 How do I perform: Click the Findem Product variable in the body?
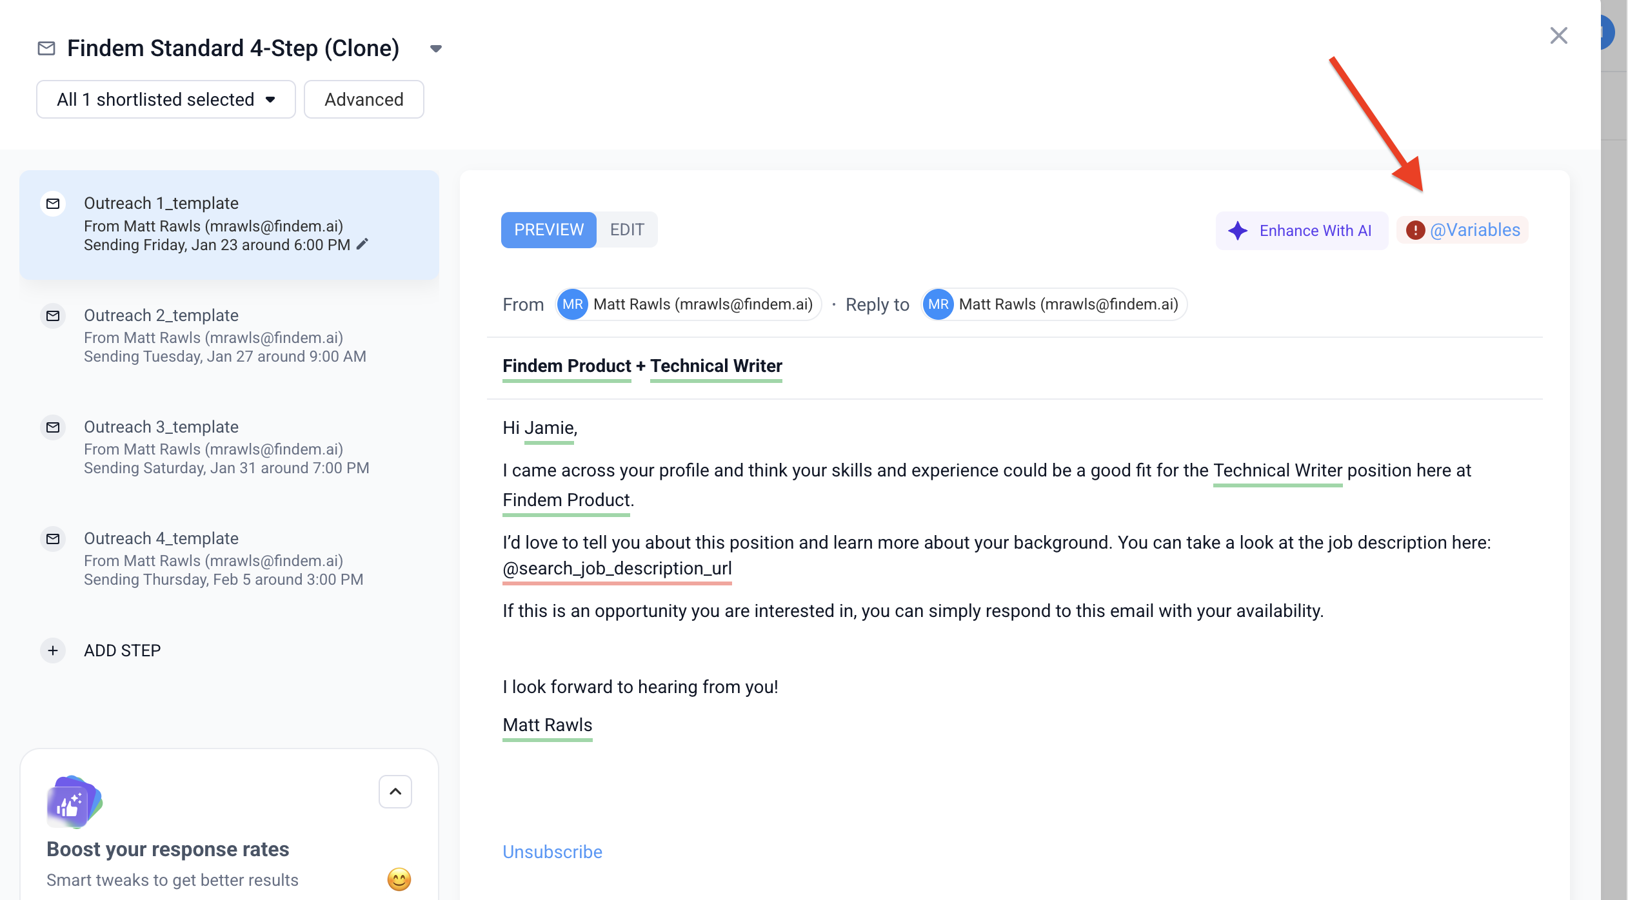[566, 500]
